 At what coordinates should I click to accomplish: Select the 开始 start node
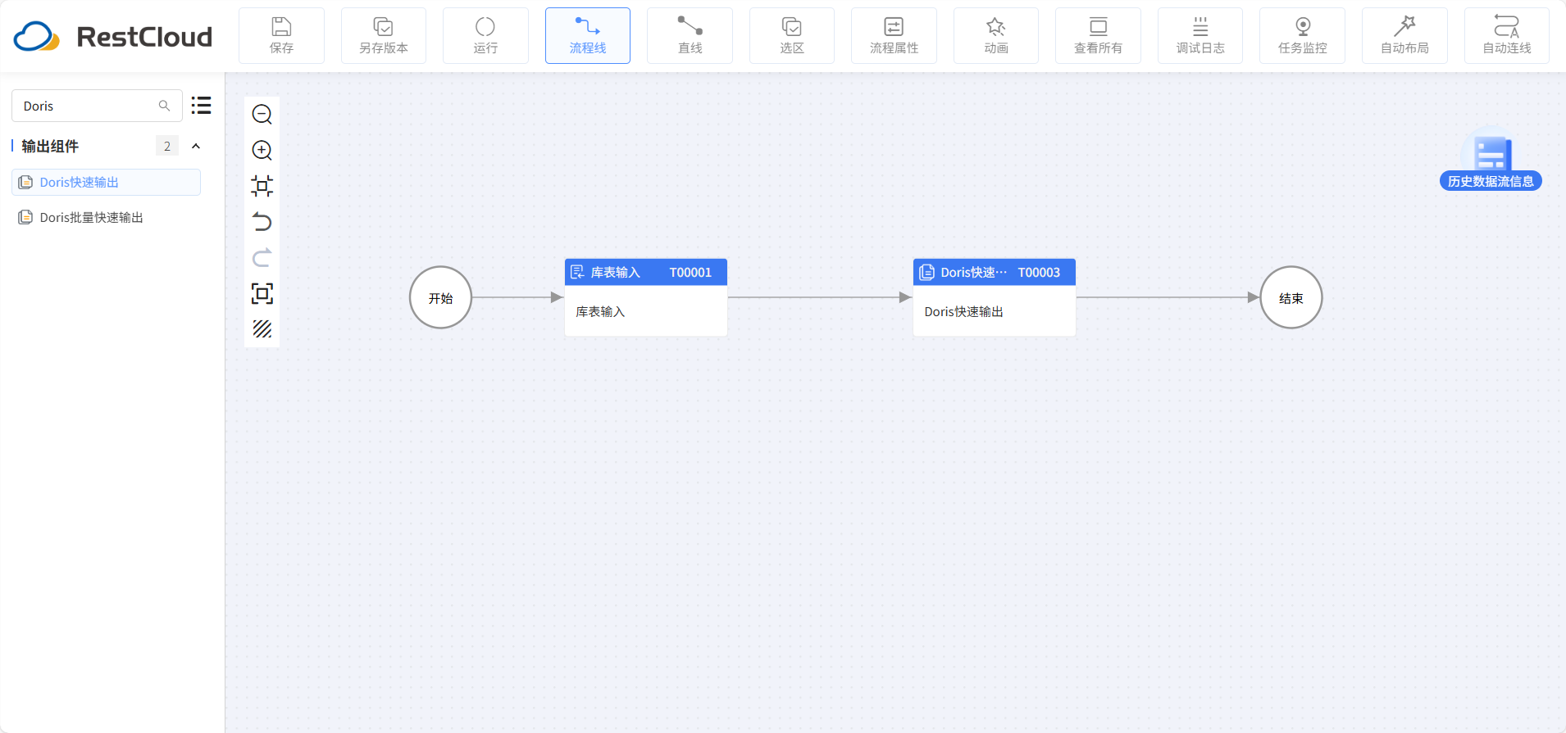coord(440,297)
